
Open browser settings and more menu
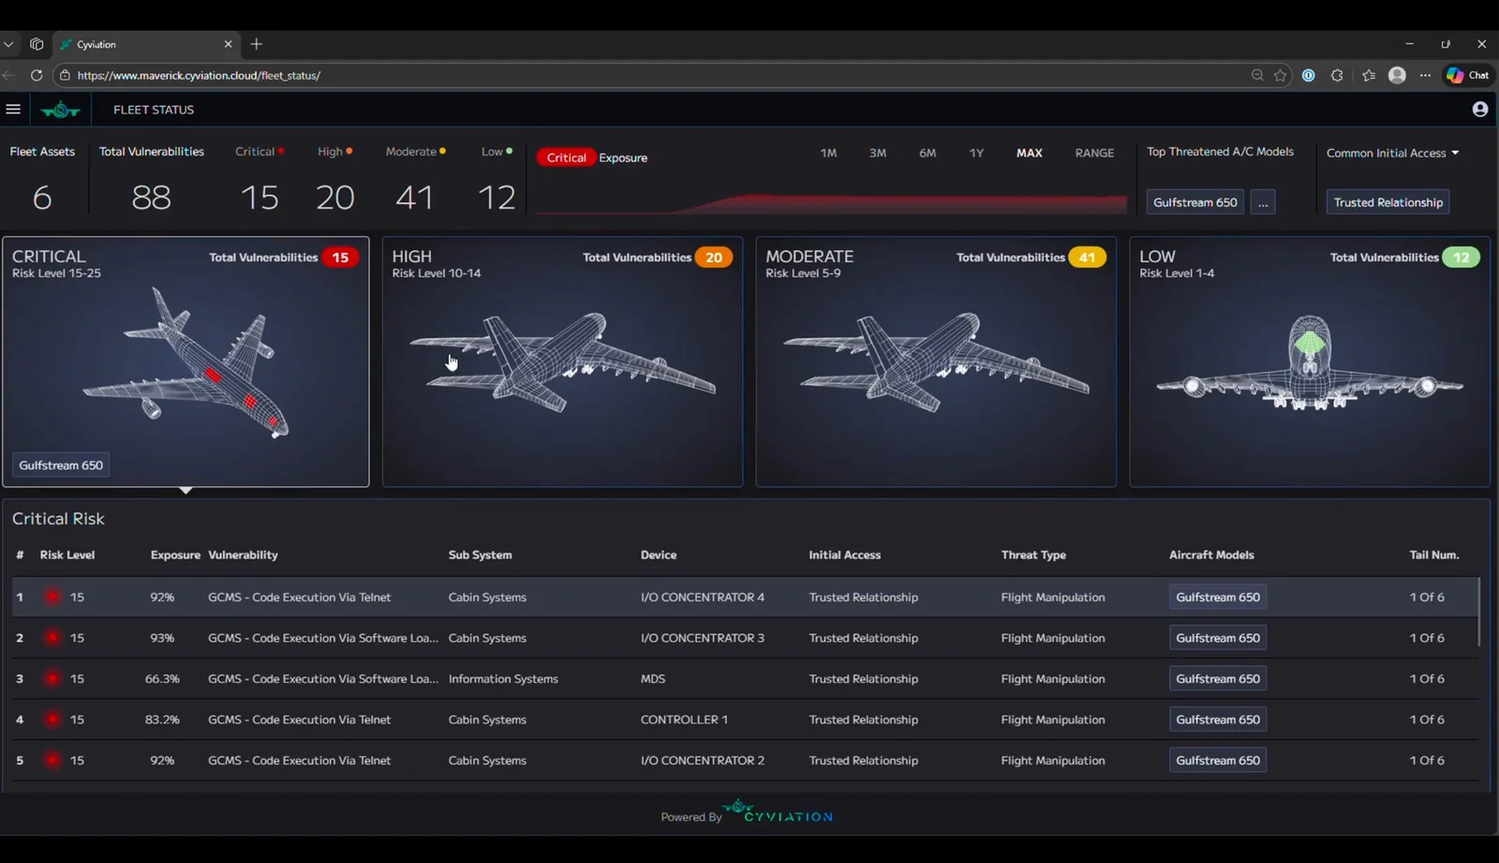[1425, 75]
